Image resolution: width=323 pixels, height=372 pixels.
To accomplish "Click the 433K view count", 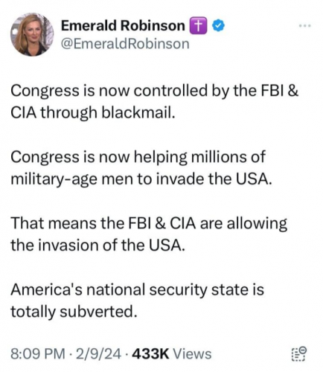I will 151,353.
